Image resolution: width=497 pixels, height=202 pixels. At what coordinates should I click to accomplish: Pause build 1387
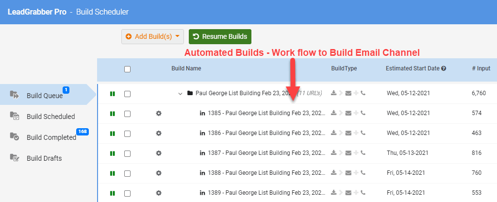coord(112,153)
